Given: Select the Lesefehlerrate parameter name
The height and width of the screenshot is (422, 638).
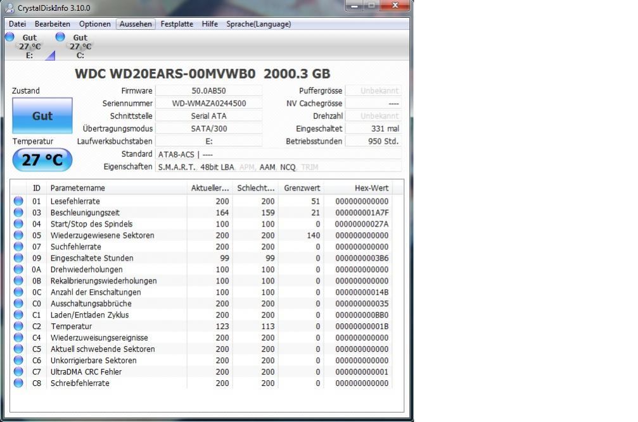Looking at the screenshot, I should tap(75, 201).
